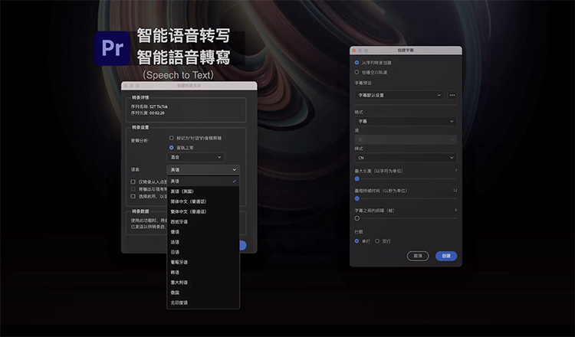Open the 混合 audio track dropdown

click(x=195, y=157)
